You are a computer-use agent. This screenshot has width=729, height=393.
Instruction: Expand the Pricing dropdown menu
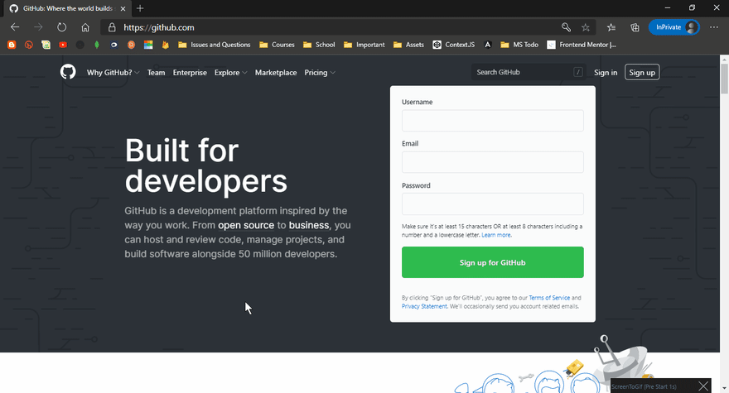coord(320,73)
